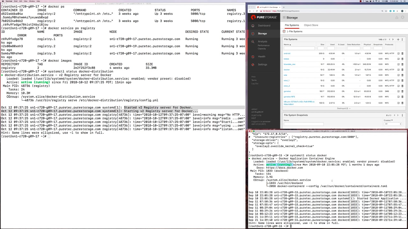The width and height of the screenshot is (408, 229).
Task: Click the Name filter field in File Systems
Action: [x=299, y=48]
